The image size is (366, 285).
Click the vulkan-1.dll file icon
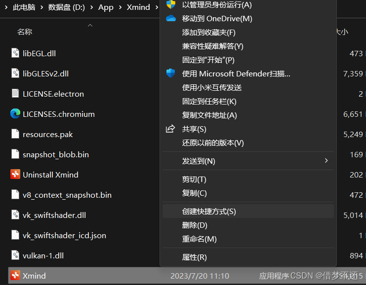point(15,255)
